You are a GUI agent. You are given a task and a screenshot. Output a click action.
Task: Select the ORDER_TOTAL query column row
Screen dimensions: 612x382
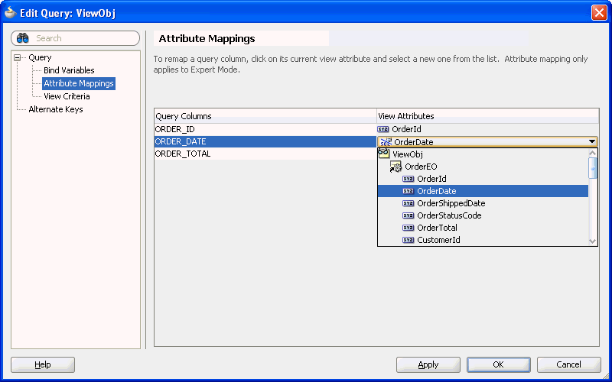point(265,154)
